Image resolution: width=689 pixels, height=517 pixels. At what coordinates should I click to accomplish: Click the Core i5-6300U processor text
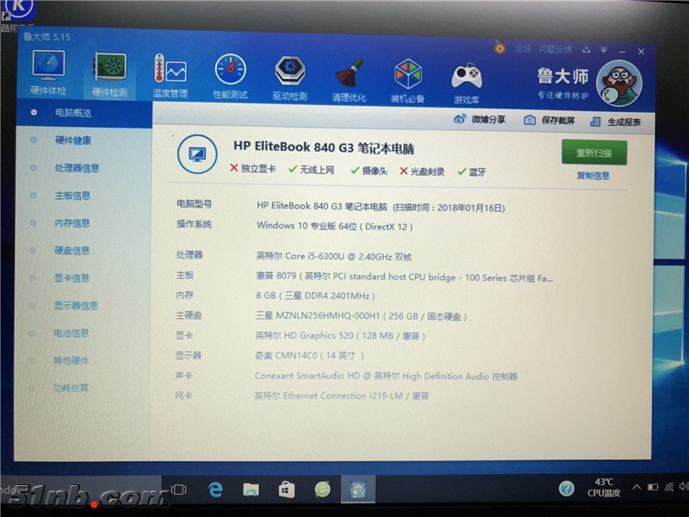(x=334, y=256)
